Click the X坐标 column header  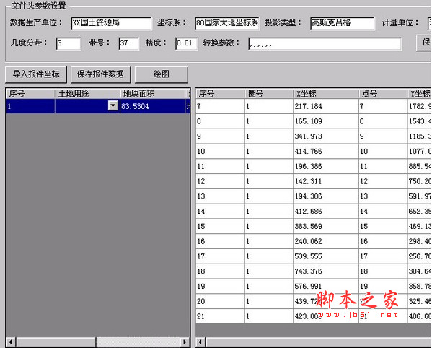click(326, 94)
